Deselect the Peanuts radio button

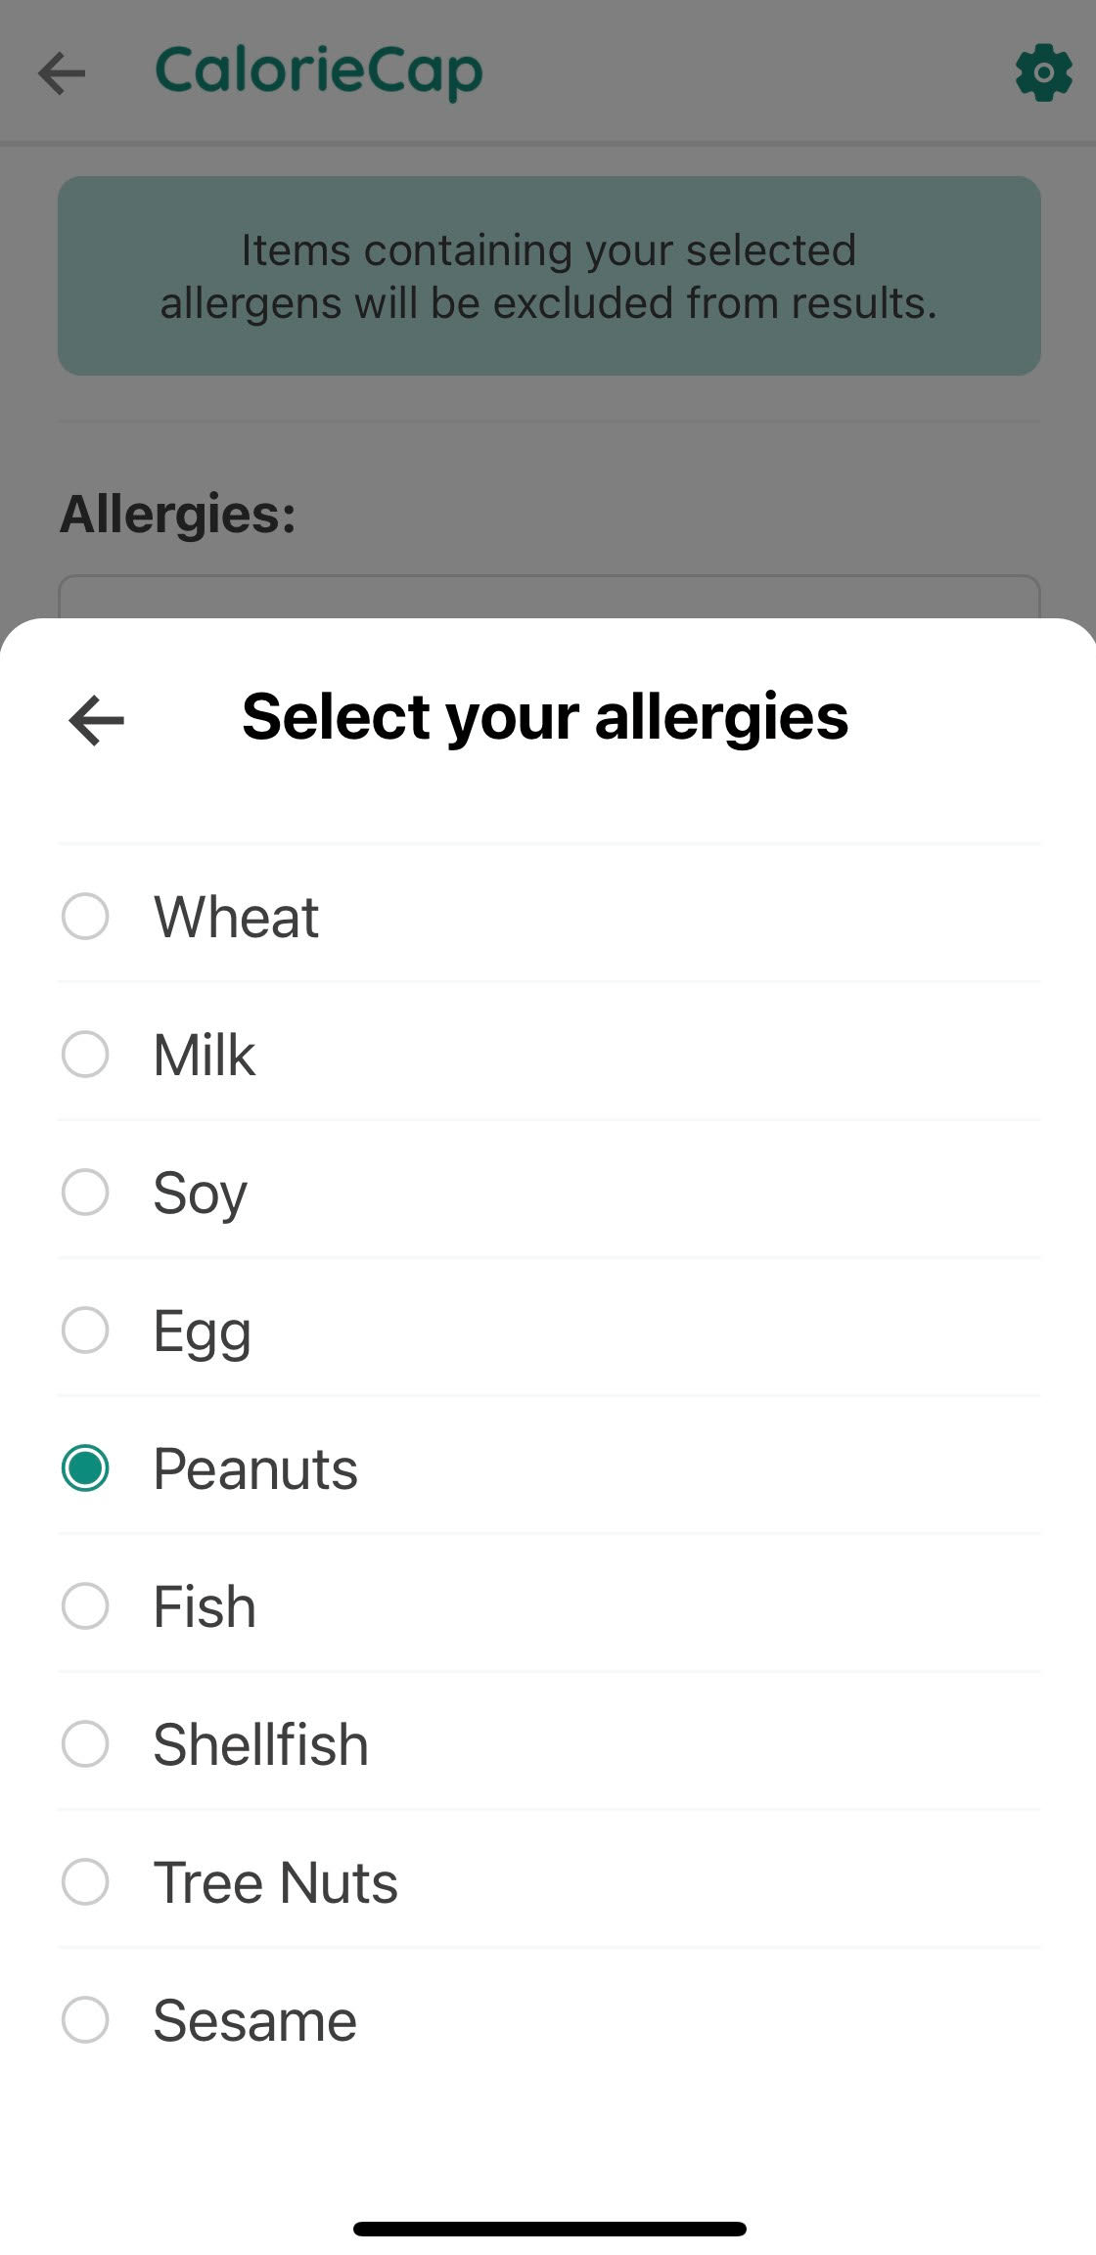coord(85,1468)
